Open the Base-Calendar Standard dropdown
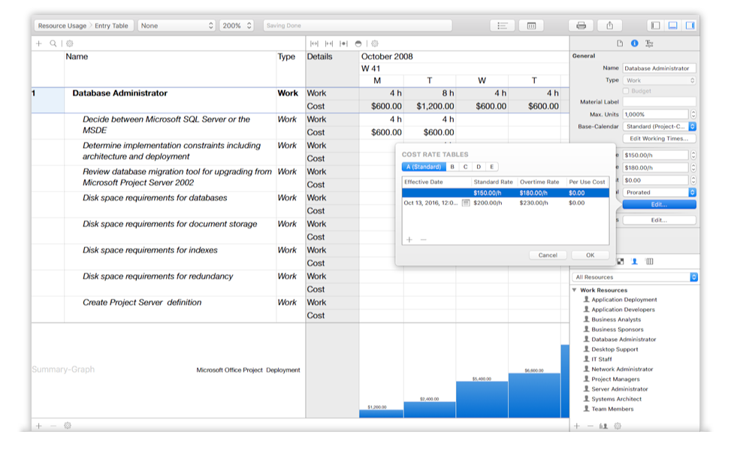This screenshot has height=462, width=731. click(659, 126)
